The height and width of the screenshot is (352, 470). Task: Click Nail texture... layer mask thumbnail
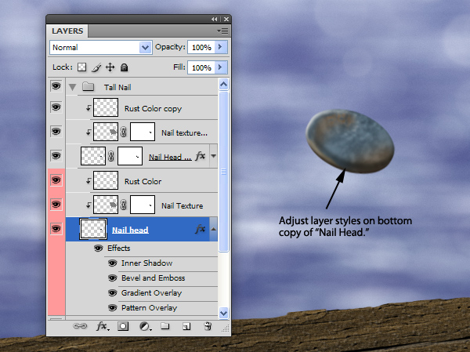point(143,132)
